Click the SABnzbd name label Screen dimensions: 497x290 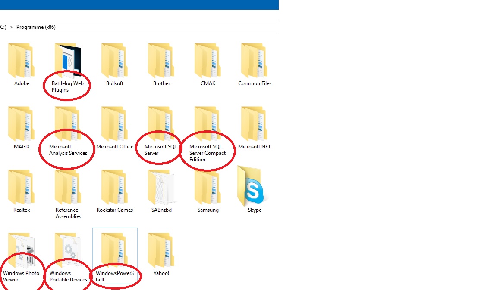[x=161, y=210]
